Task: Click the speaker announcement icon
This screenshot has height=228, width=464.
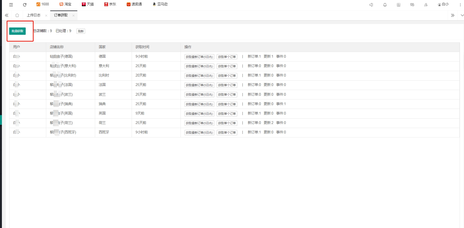Action: coord(371,5)
